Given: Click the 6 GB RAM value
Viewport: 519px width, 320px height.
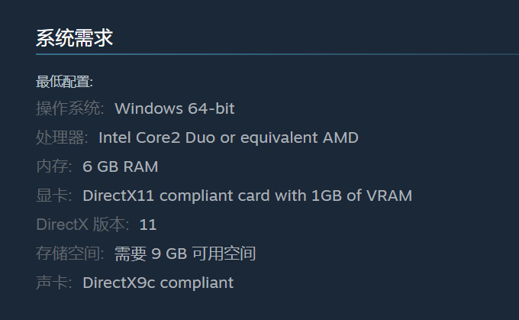Looking at the screenshot, I should 120,166.
